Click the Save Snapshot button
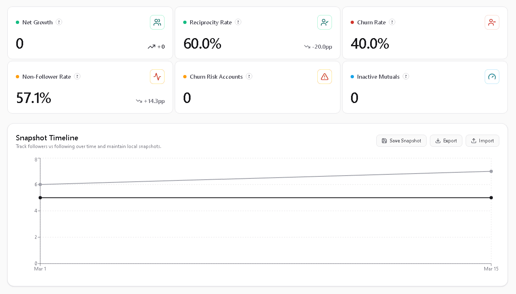516x294 pixels. pyautogui.click(x=401, y=141)
